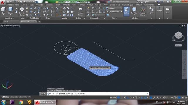
Task: Open the annotation scale 1:1 dropdown
Action: click(162, 97)
